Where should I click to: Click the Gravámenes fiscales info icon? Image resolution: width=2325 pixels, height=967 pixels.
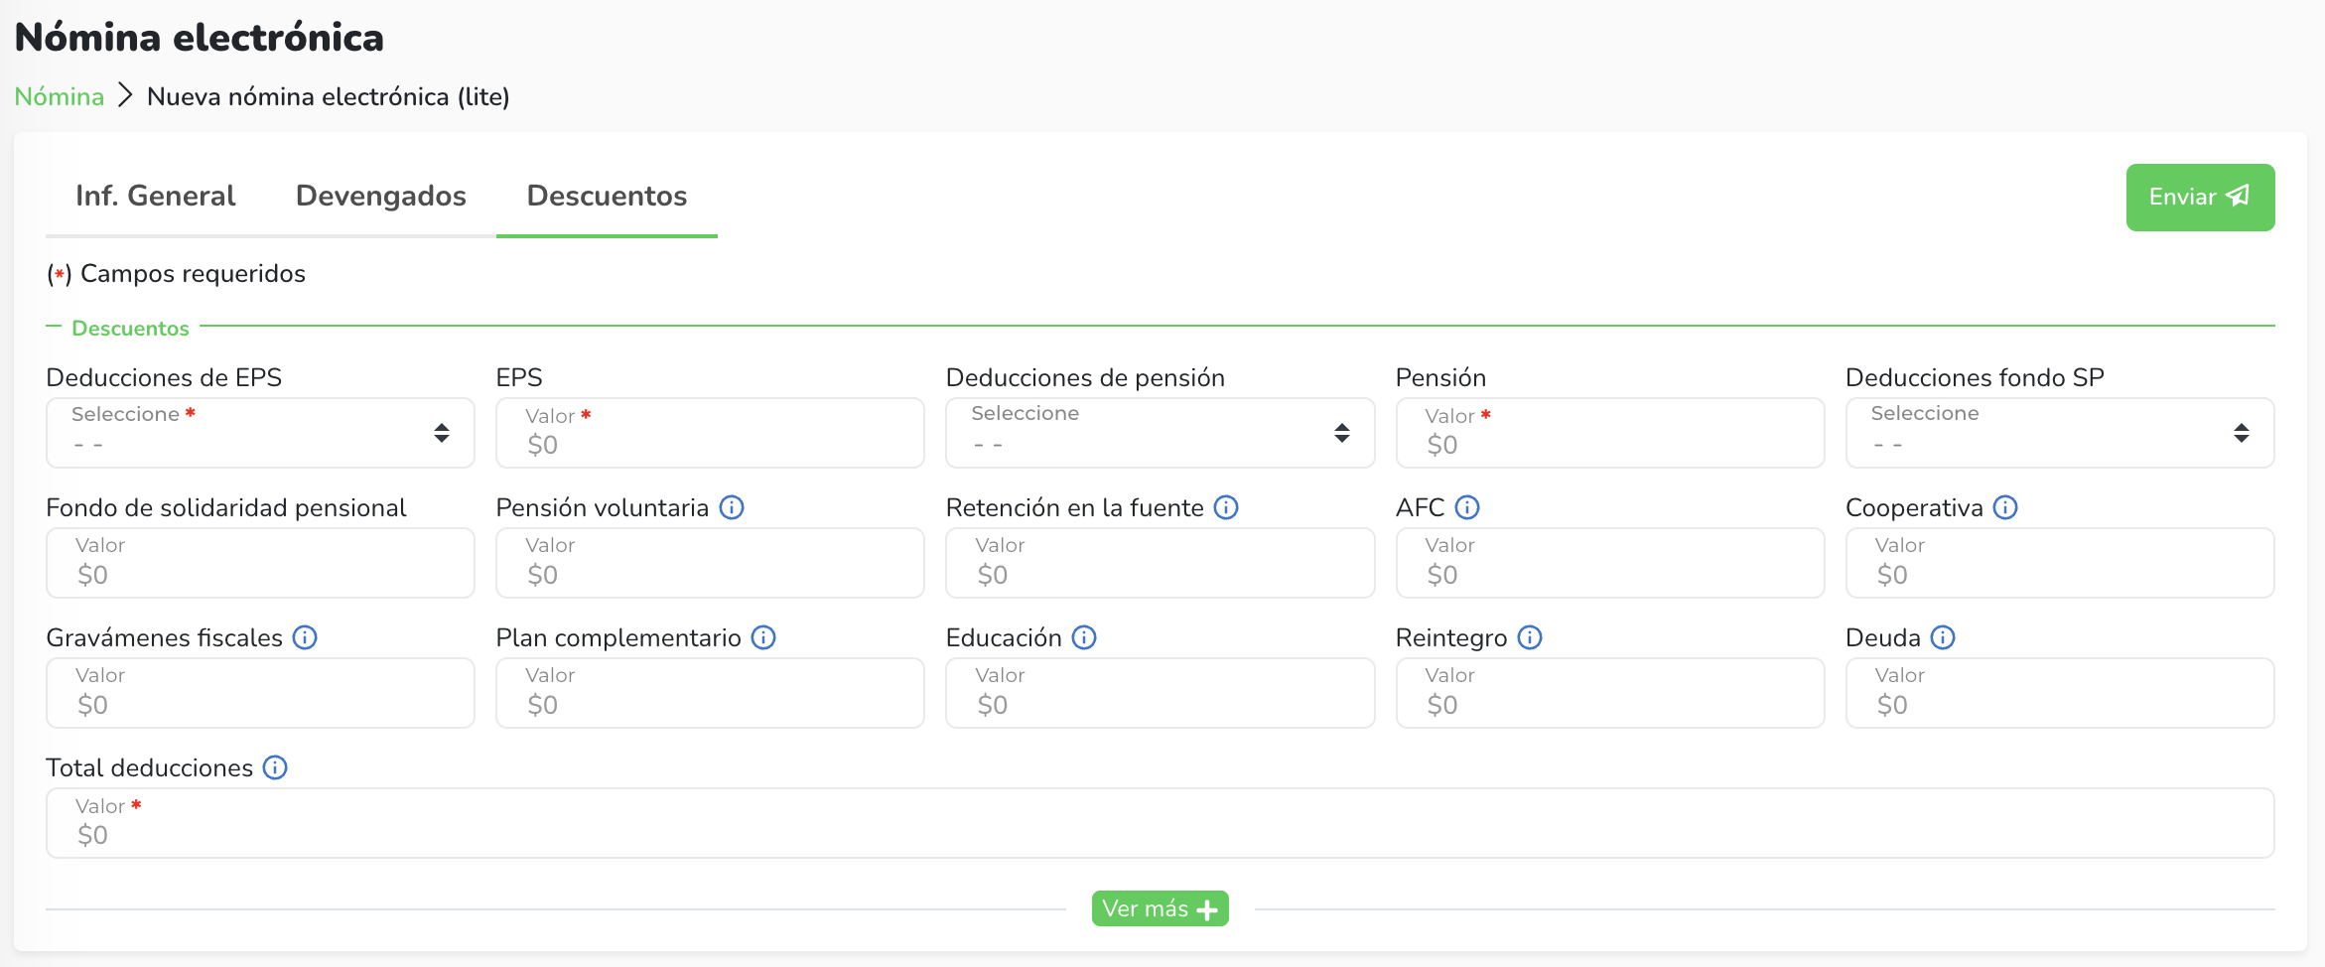click(x=305, y=637)
